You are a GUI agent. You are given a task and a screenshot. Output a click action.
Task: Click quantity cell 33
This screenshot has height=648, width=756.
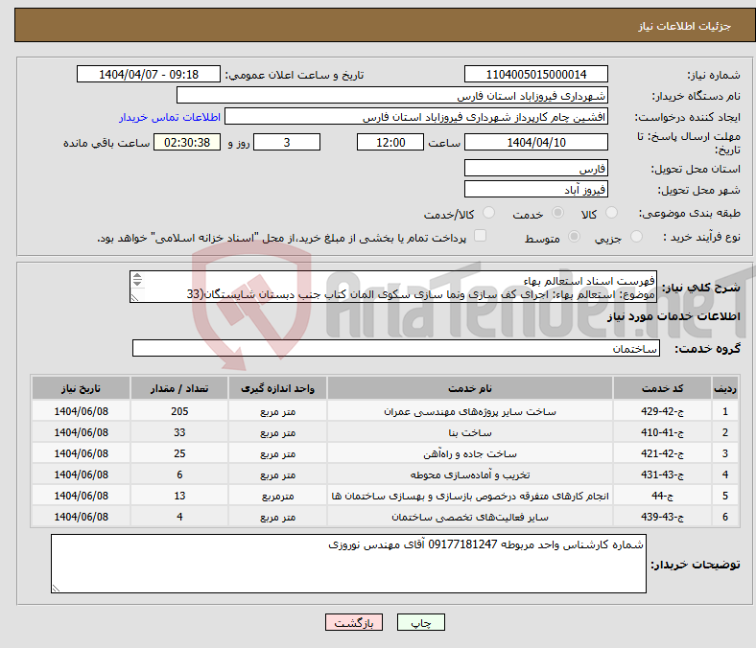click(179, 432)
